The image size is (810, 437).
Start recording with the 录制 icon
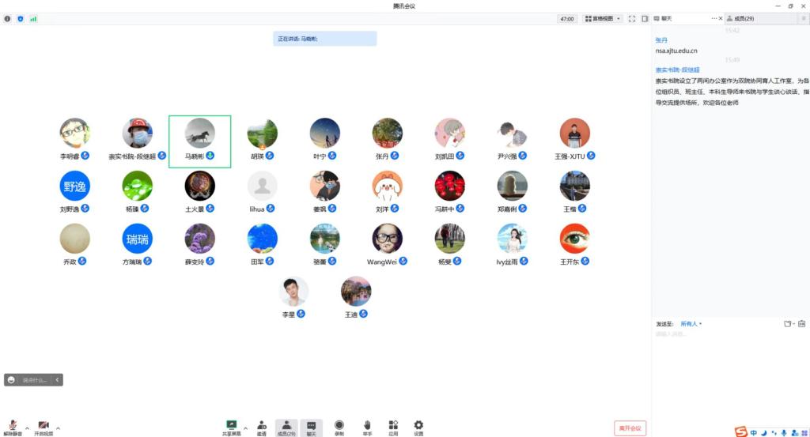(339, 426)
